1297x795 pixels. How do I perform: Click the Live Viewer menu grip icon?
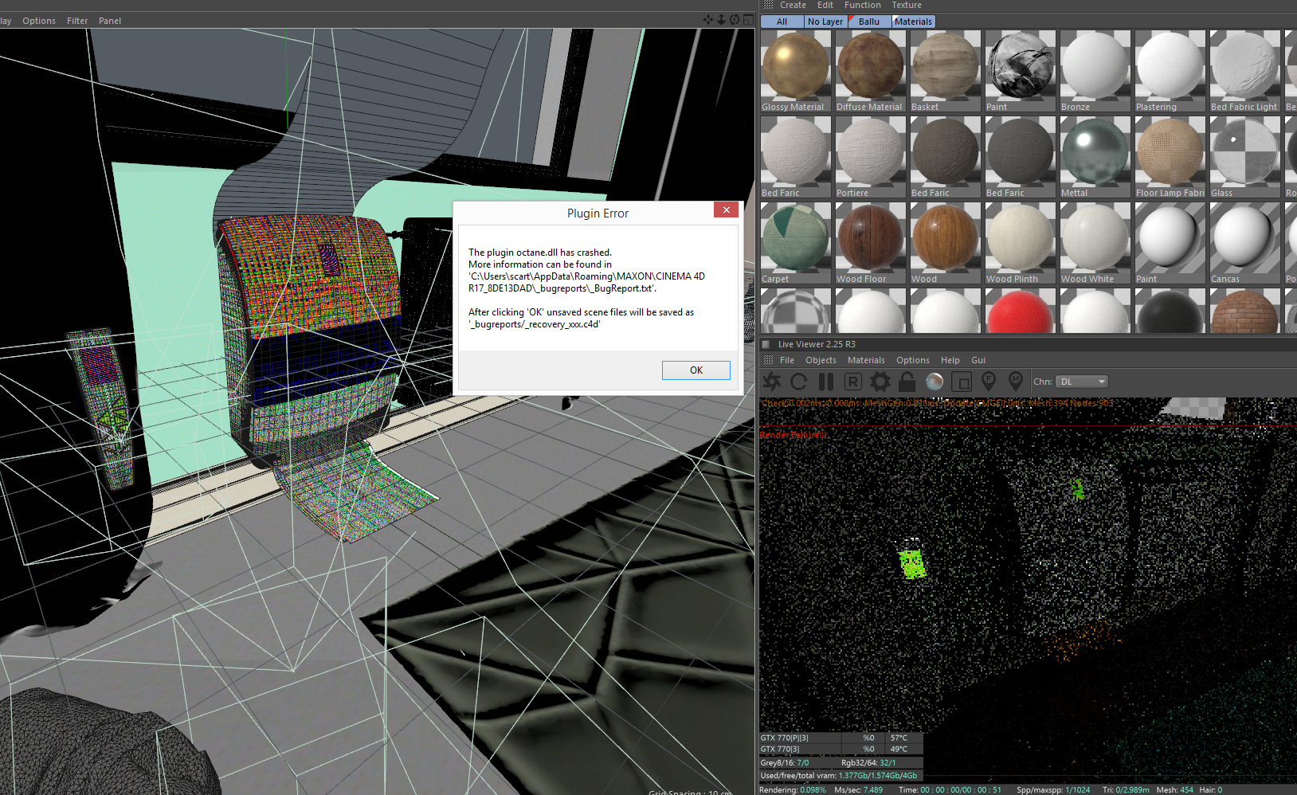tap(768, 360)
